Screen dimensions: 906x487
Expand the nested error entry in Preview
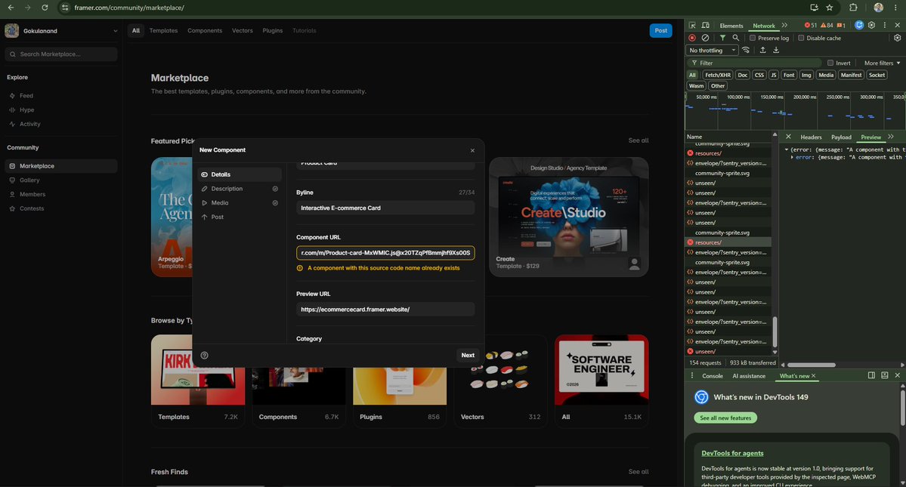tap(792, 157)
